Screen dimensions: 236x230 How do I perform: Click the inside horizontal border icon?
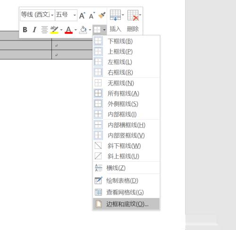click(98, 125)
